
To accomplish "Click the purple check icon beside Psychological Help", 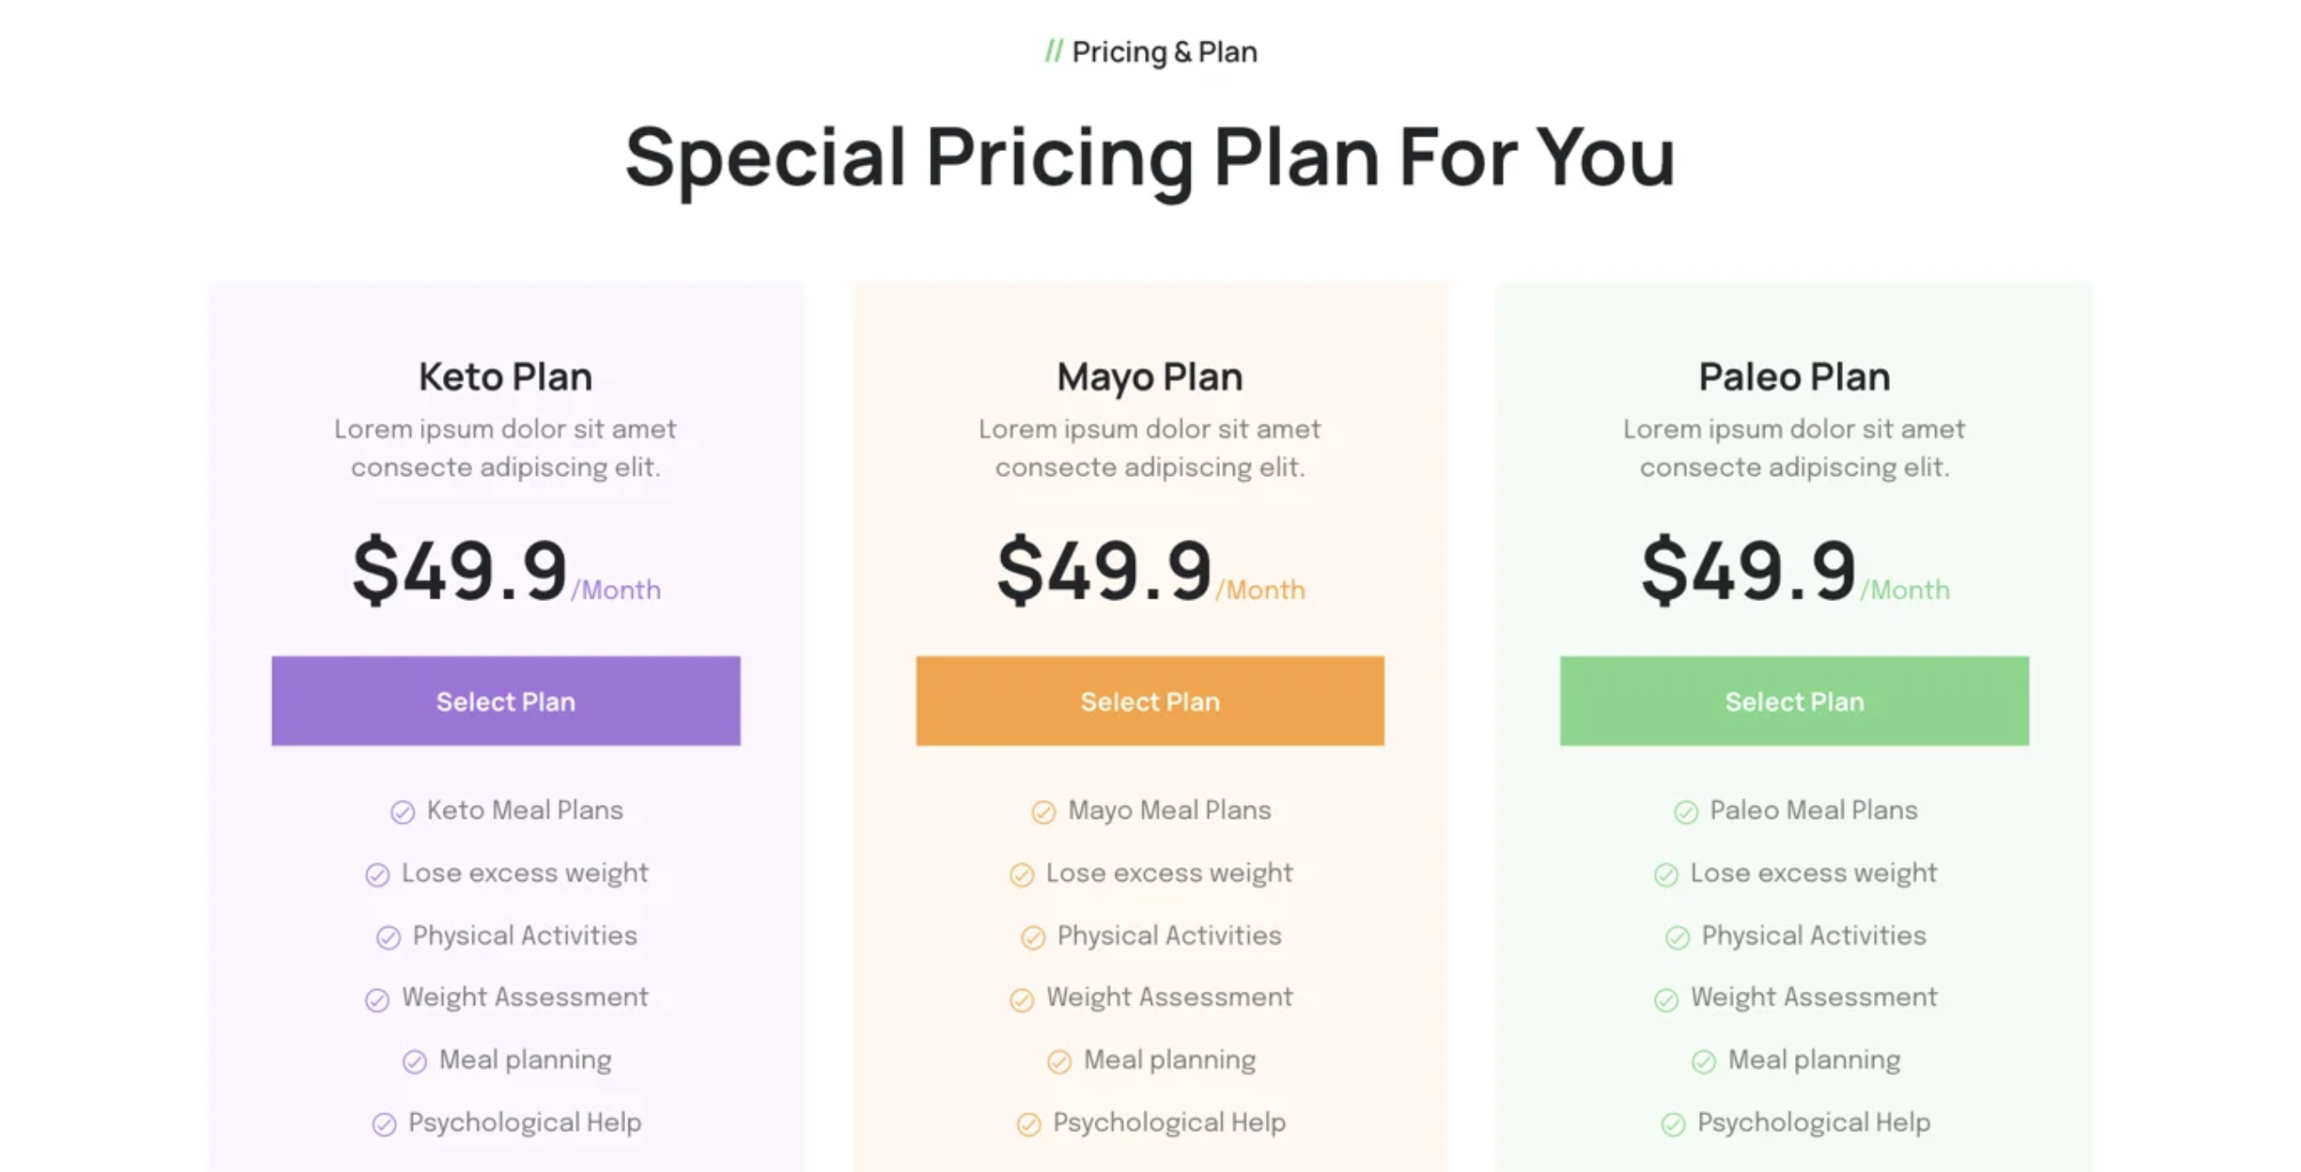I will 384,1124.
